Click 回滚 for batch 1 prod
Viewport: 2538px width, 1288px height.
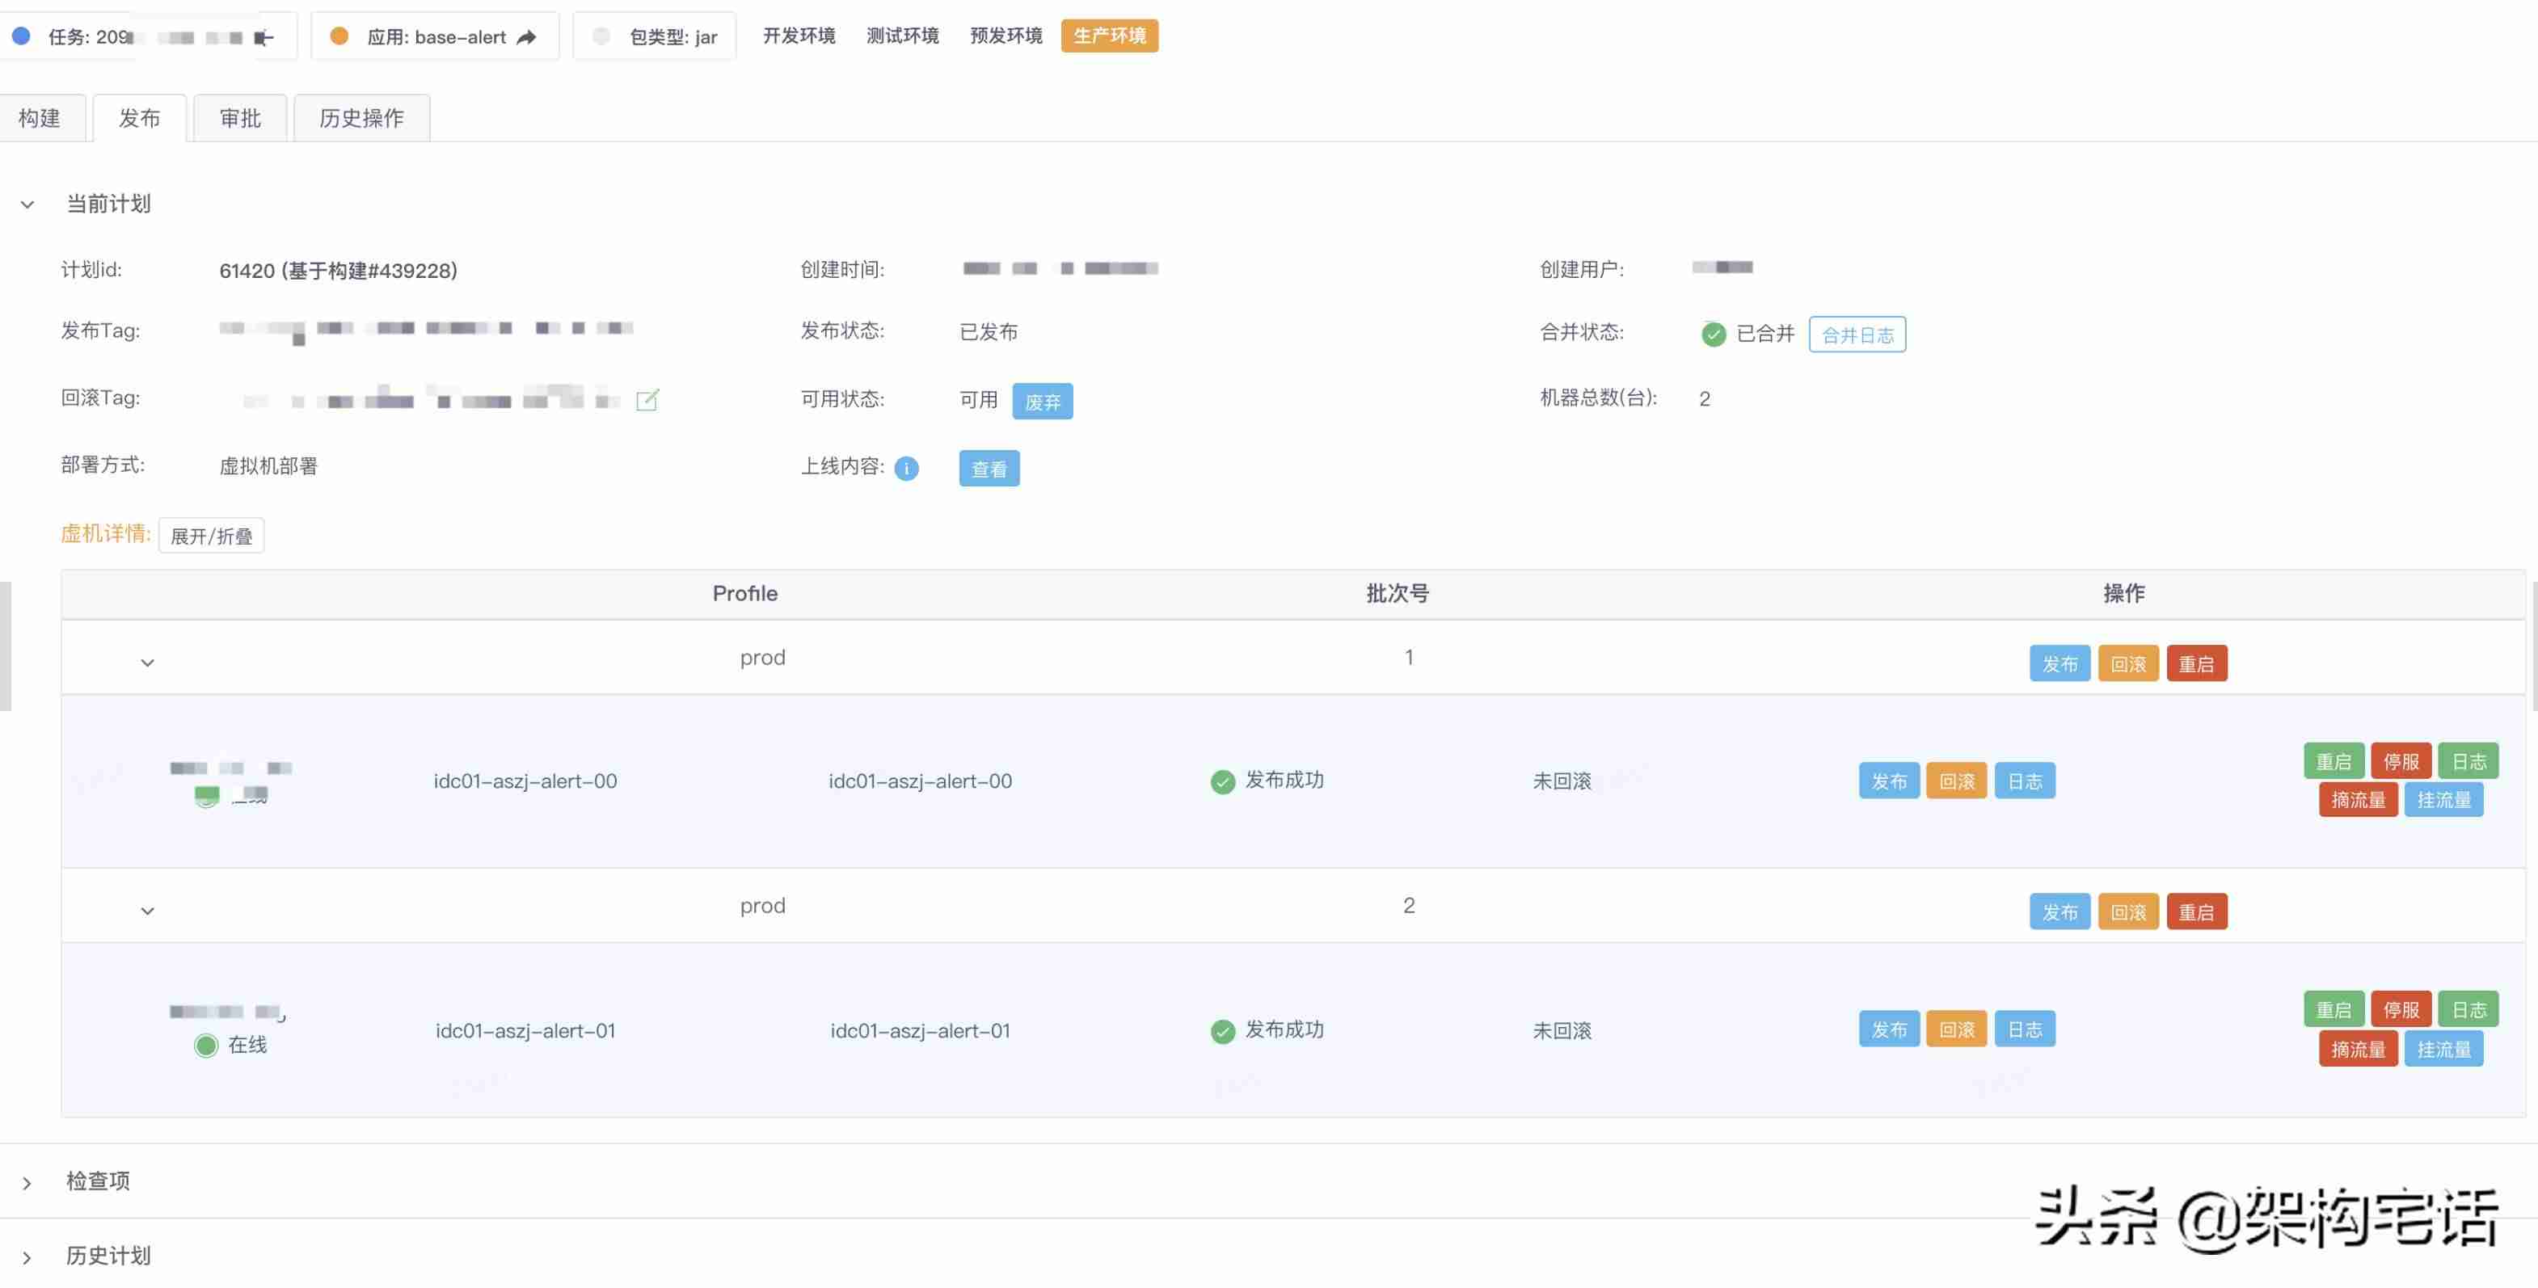tap(2128, 663)
